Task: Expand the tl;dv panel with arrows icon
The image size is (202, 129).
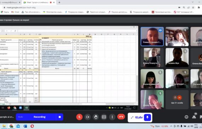Action: coord(132,117)
